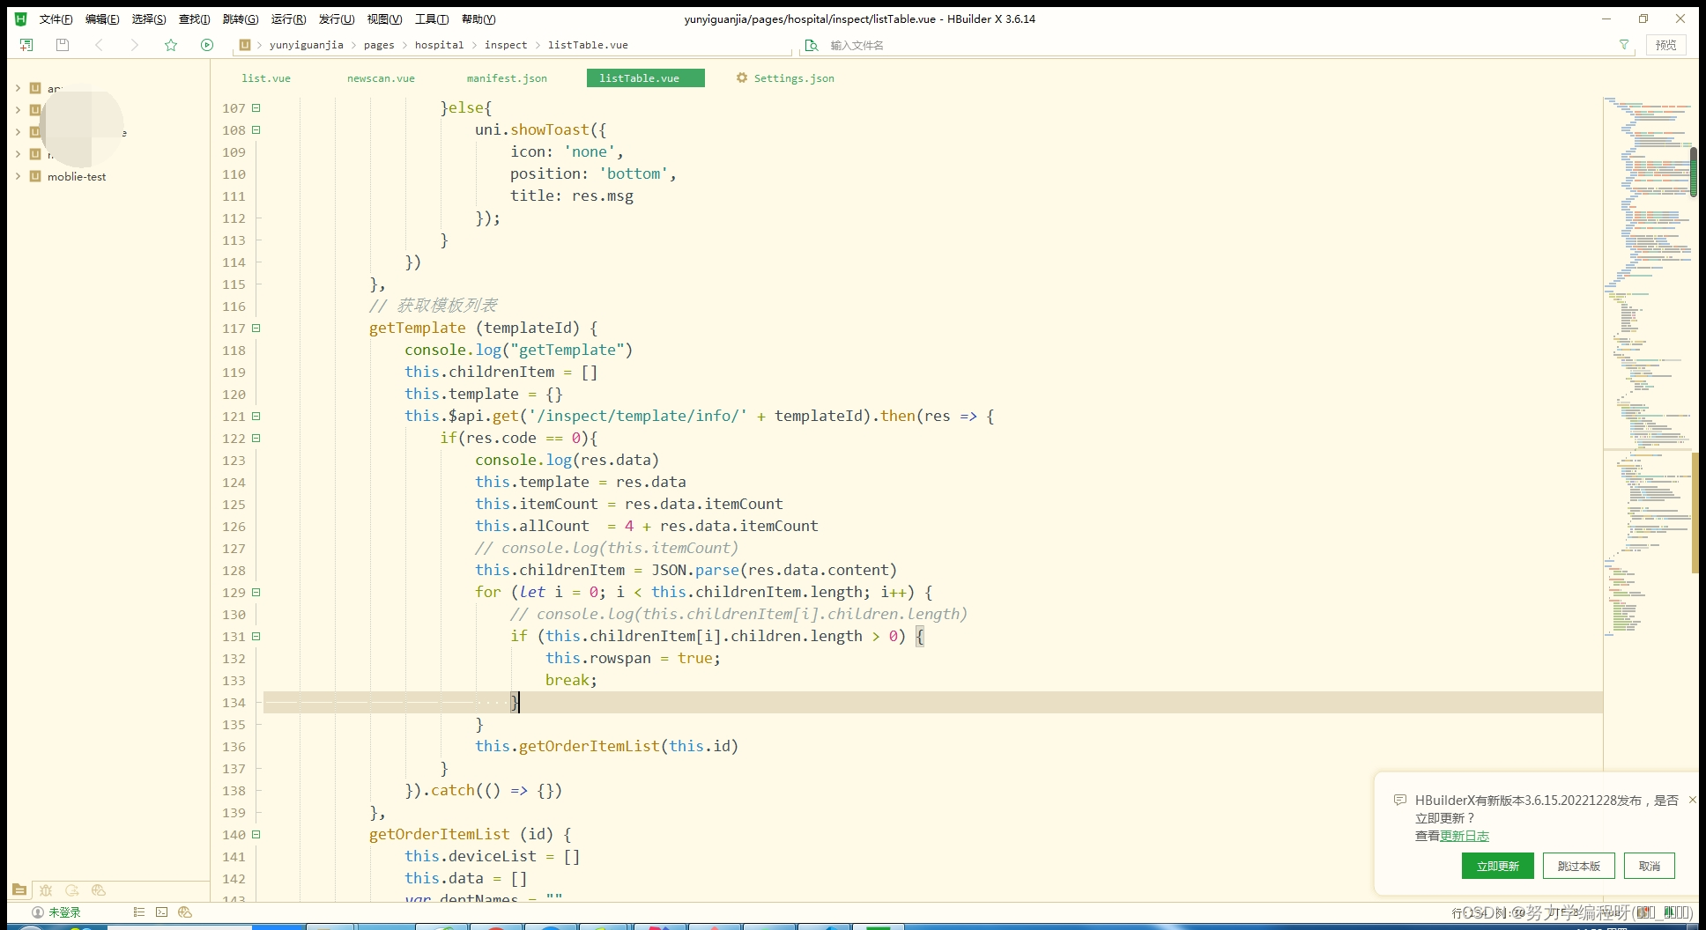Screen dimensions: 1706x930
Task: Open the cloud globe icon in sidebar footer
Action: click(x=99, y=890)
